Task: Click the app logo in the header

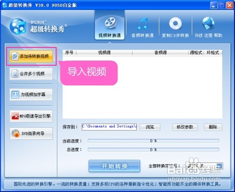Action: pyautogui.click(x=18, y=26)
